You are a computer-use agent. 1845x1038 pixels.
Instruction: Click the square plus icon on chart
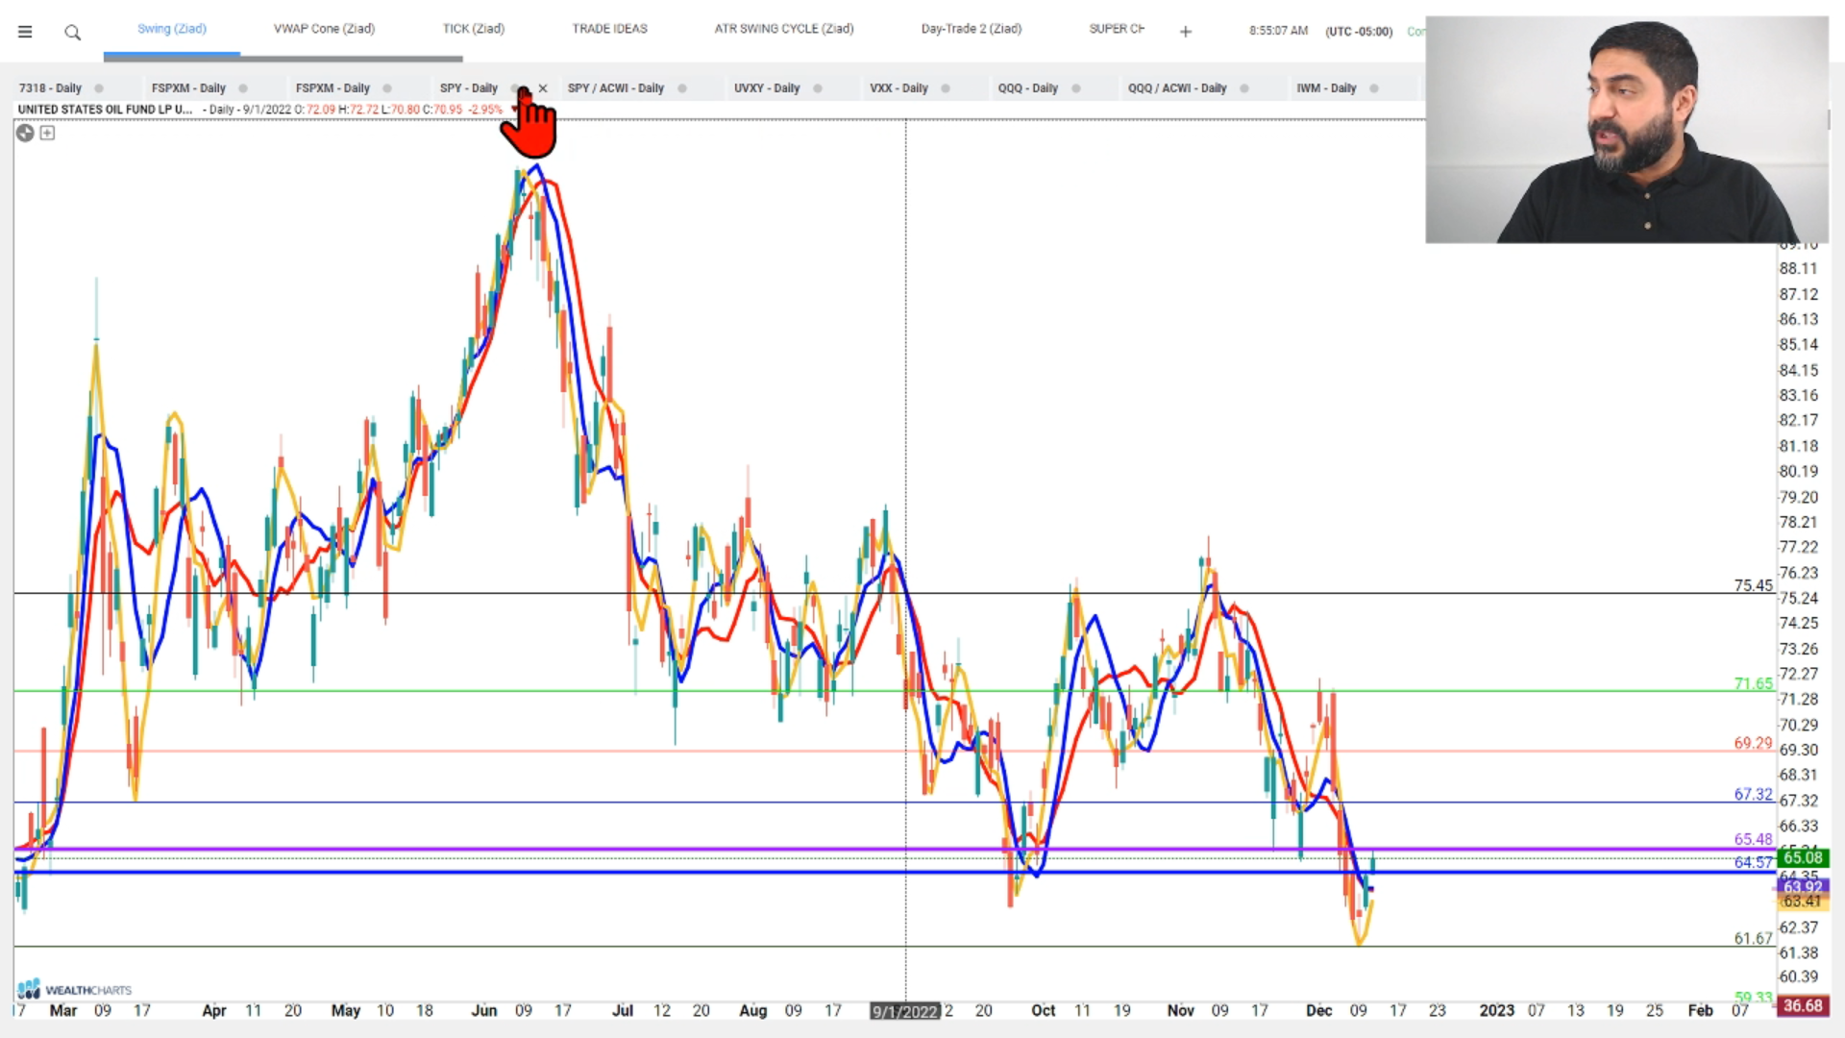[x=47, y=134]
